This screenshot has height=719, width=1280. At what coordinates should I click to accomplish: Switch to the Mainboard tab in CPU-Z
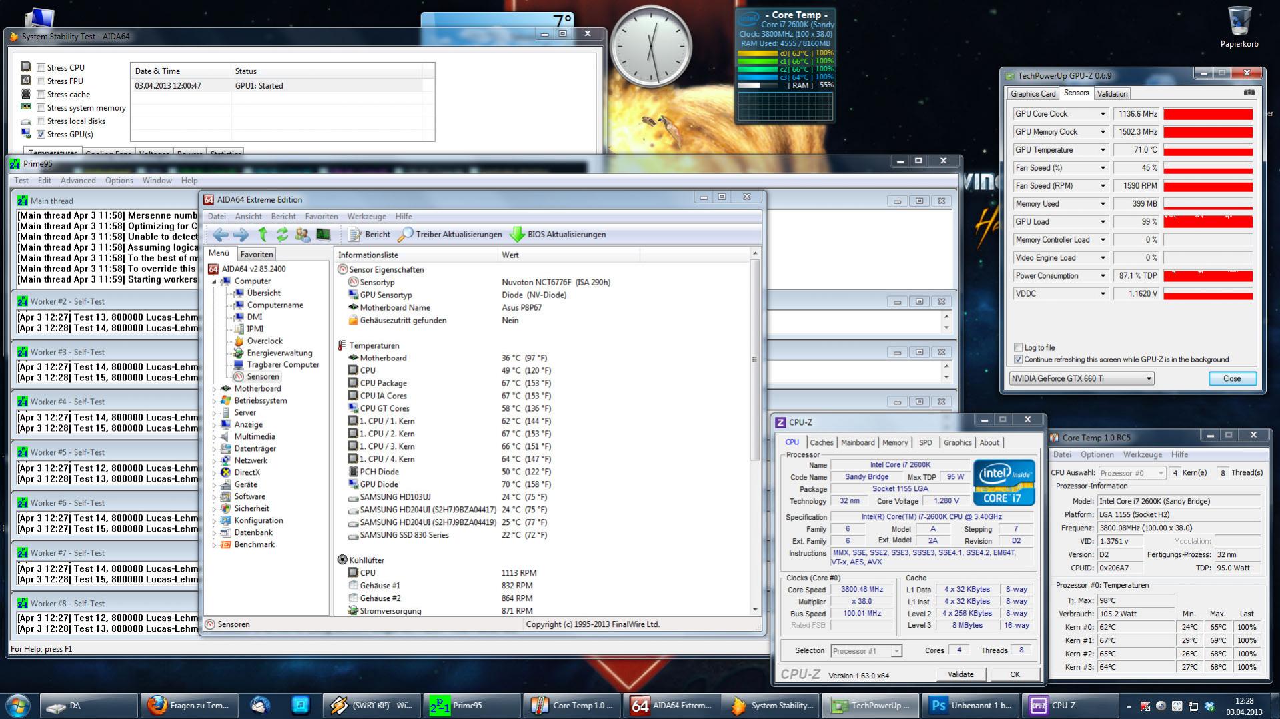click(857, 442)
